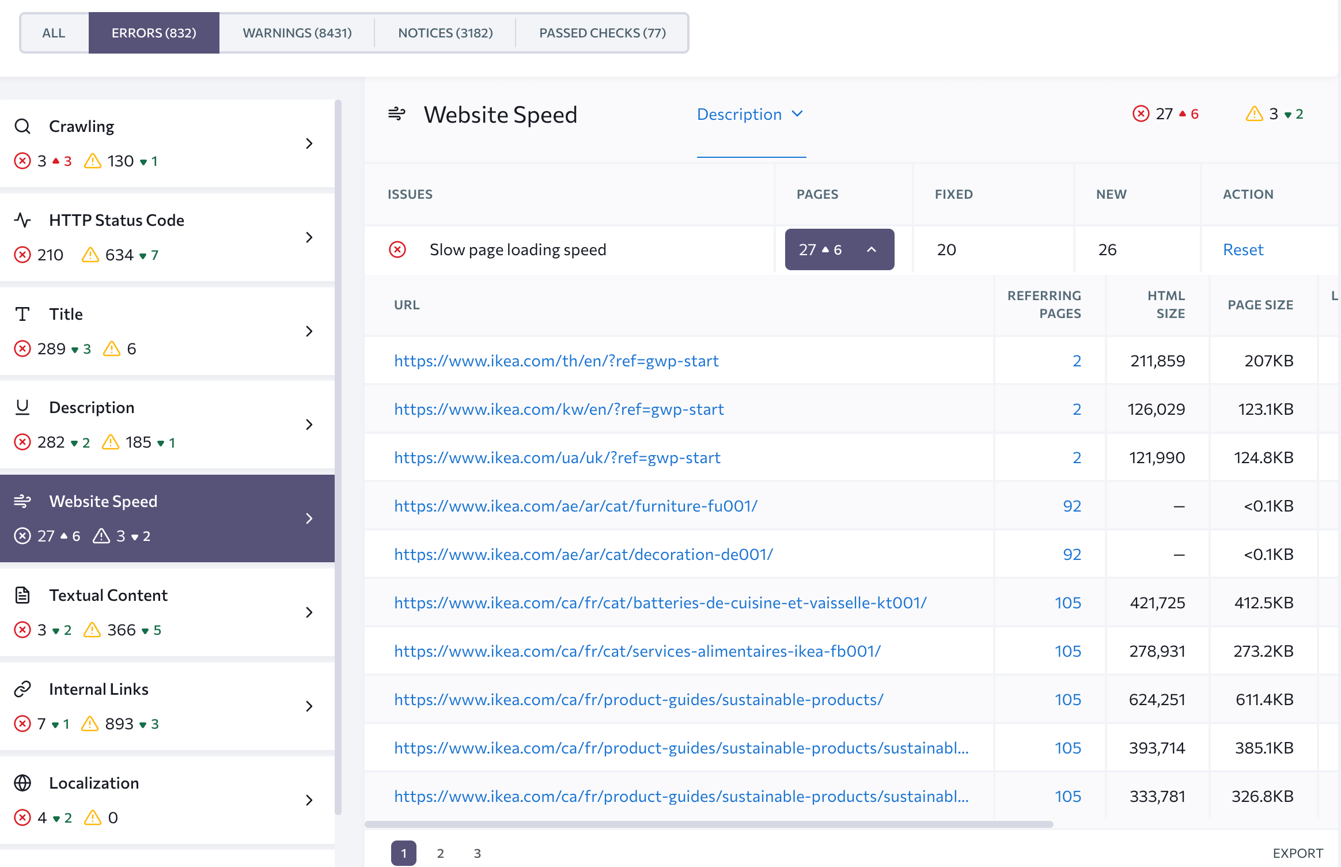Click the Reset action link
Screen dimensions: 1341x867
click(1243, 249)
